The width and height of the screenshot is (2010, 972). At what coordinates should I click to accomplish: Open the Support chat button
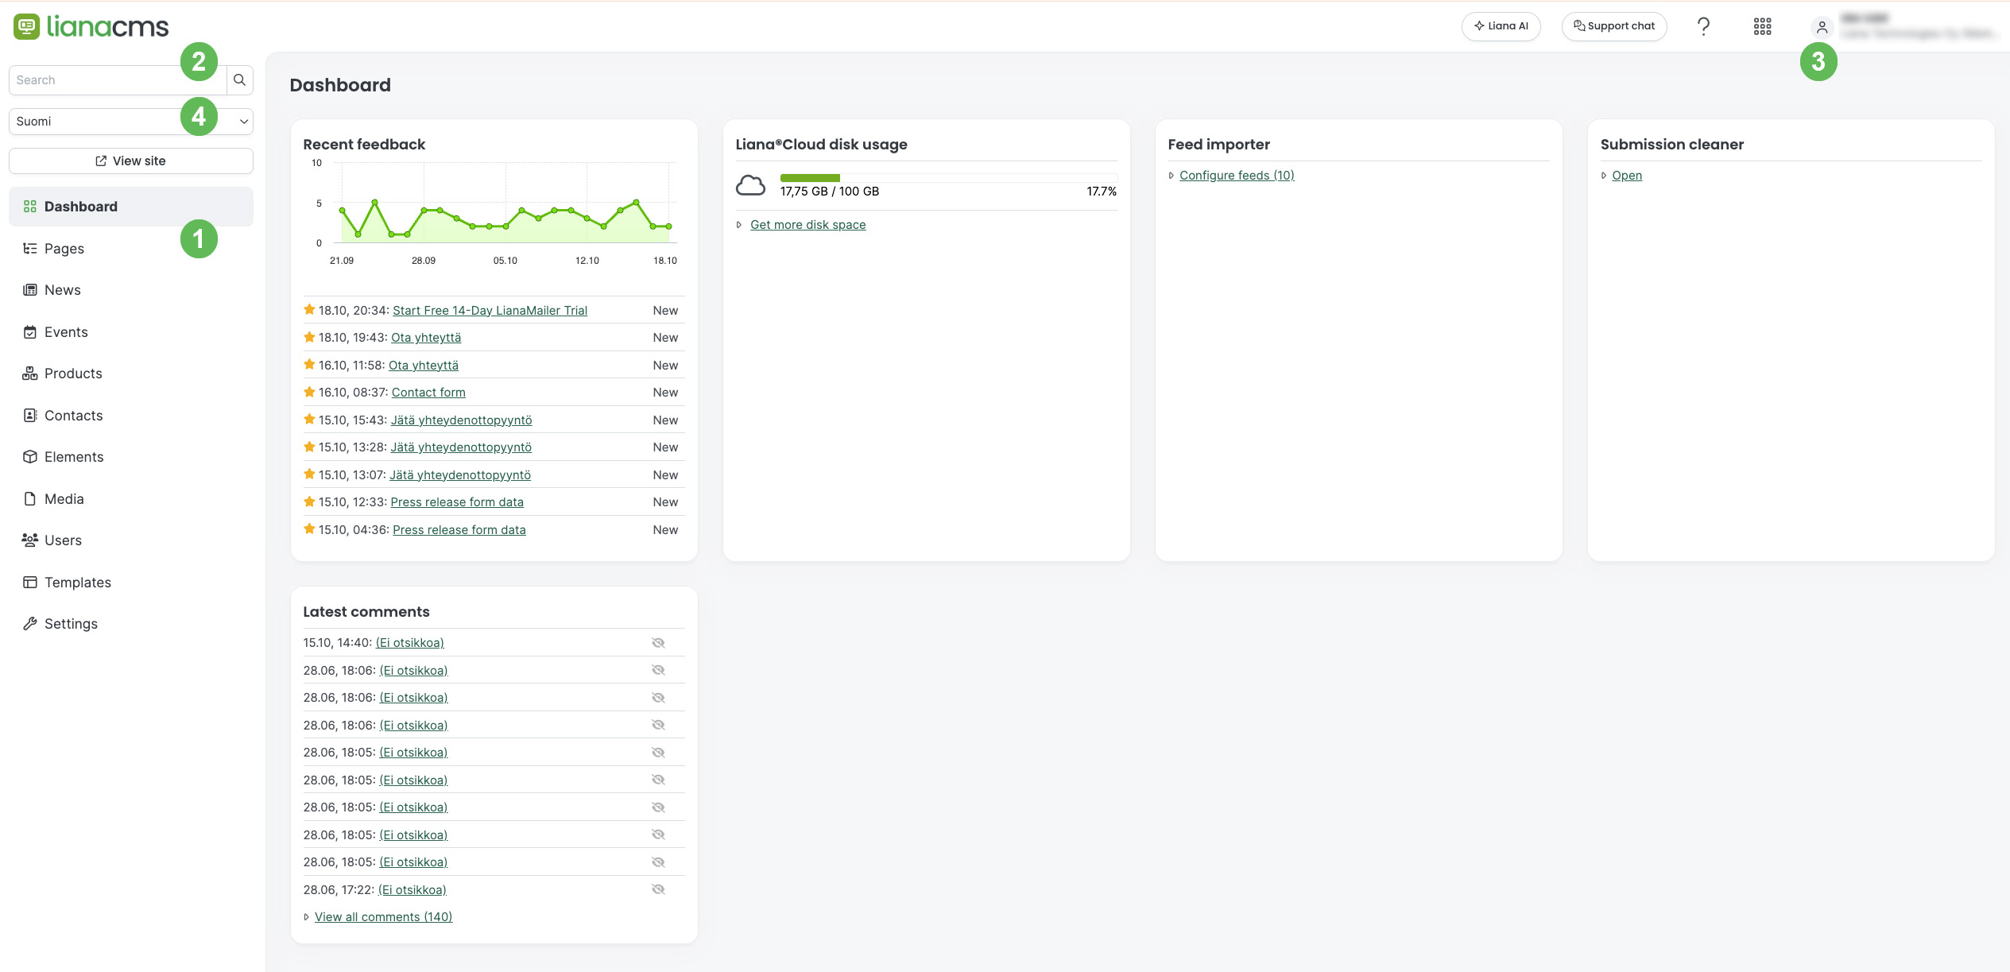[x=1614, y=26]
